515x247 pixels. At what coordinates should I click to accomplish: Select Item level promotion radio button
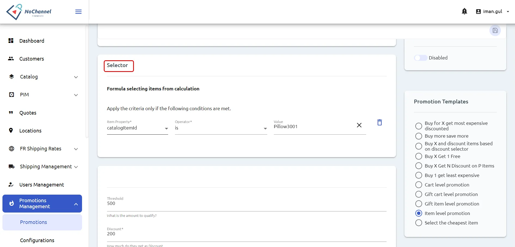coord(419,213)
